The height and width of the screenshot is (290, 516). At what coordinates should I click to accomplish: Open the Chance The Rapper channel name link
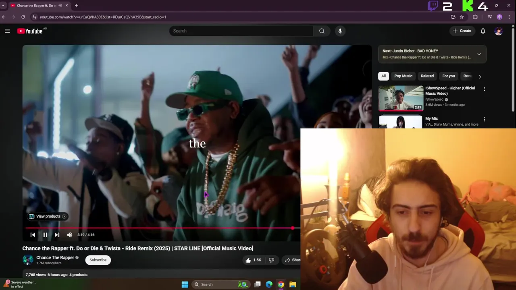(55, 258)
